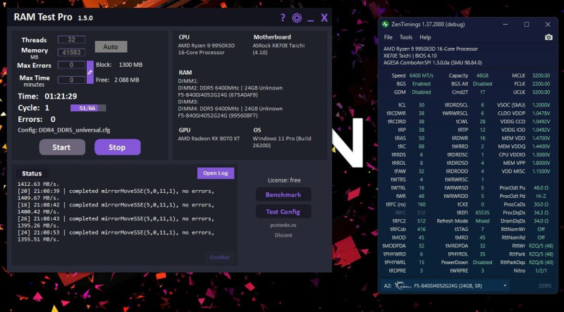Click the purple pencil edit button
This screenshot has width=564, height=312.
pos(90,72)
